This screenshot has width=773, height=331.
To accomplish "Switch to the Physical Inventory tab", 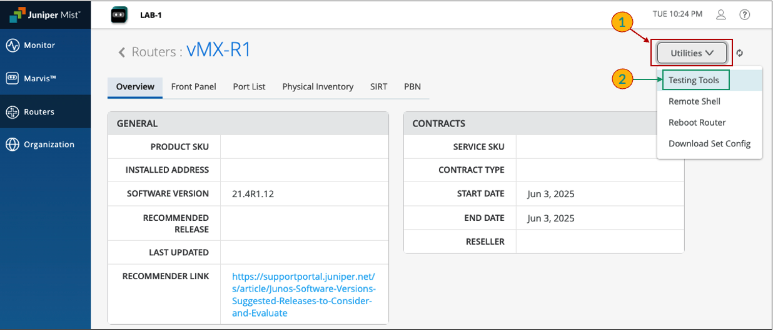I will coord(318,87).
